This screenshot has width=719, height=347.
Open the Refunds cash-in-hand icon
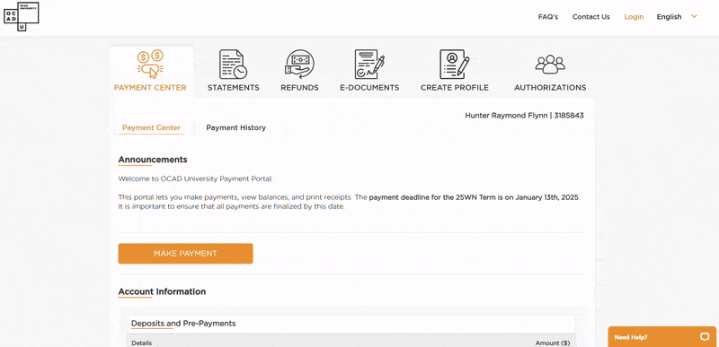tap(299, 64)
